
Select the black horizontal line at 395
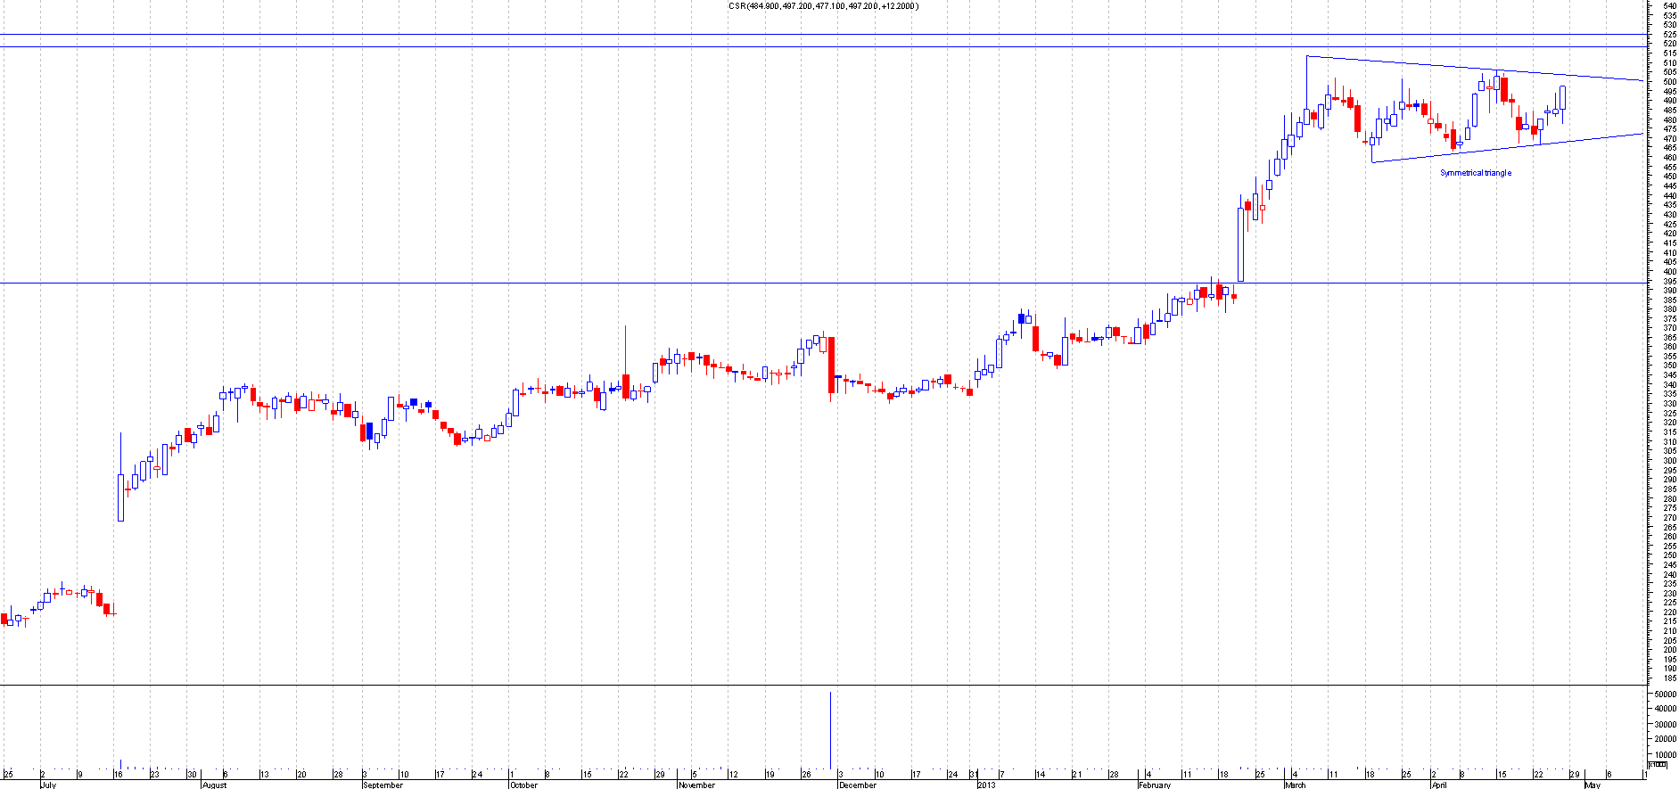click(624, 284)
